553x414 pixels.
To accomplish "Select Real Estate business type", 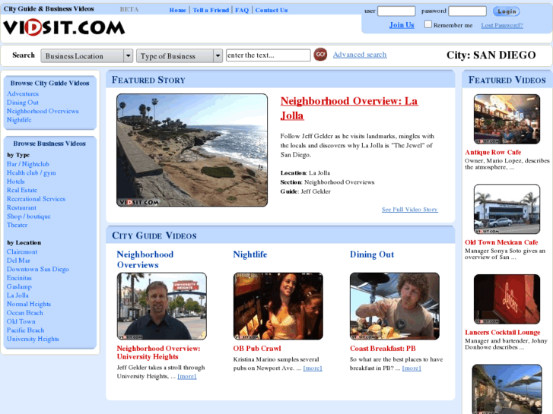I will click(22, 190).
